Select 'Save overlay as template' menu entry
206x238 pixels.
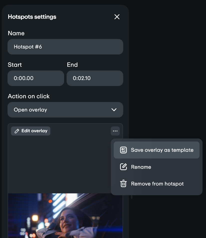162,150
